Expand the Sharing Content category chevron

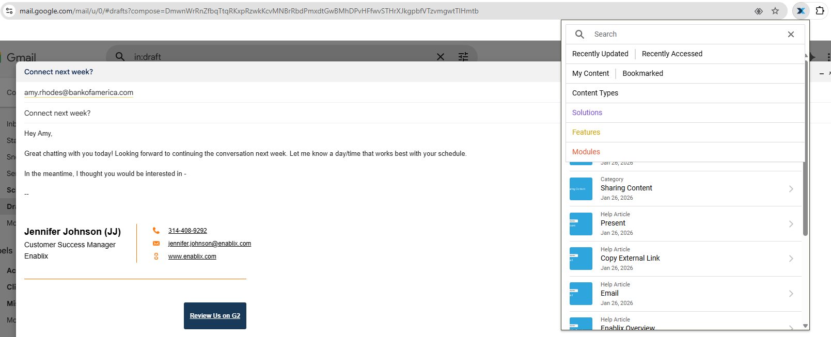coord(791,189)
